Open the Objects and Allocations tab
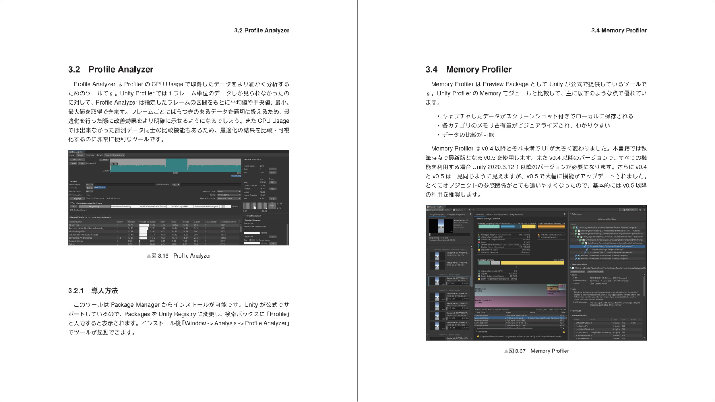This screenshot has height=402, width=715. [x=497, y=214]
